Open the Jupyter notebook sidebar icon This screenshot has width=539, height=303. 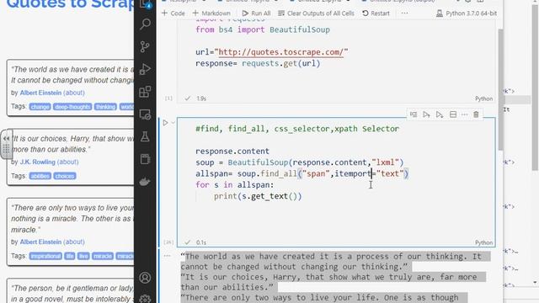(x=145, y=159)
